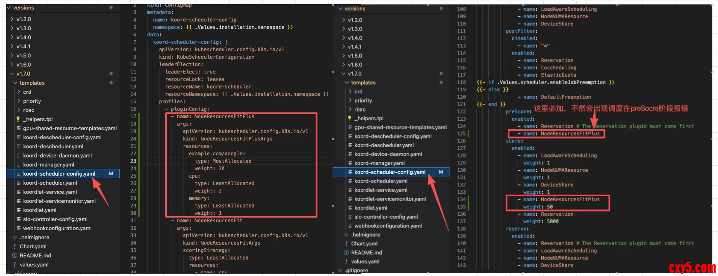The height and width of the screenshot is (276, 718).
Task: Open koordlet-servicemonitor.yaml in left explorer
Action: pyautogui.click(x=59, y=201)
